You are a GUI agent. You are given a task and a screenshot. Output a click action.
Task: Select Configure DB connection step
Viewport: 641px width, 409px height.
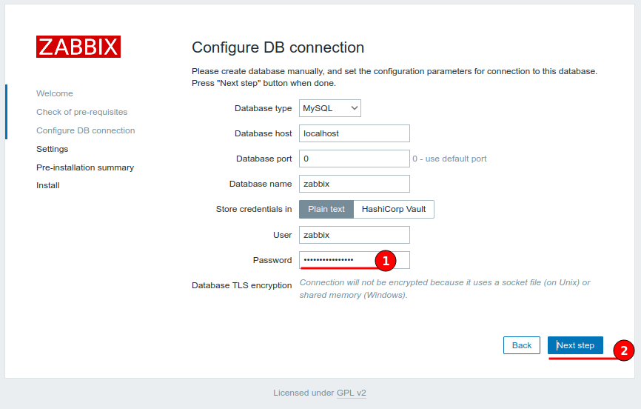pyautogui.click(x=85, y=130)
